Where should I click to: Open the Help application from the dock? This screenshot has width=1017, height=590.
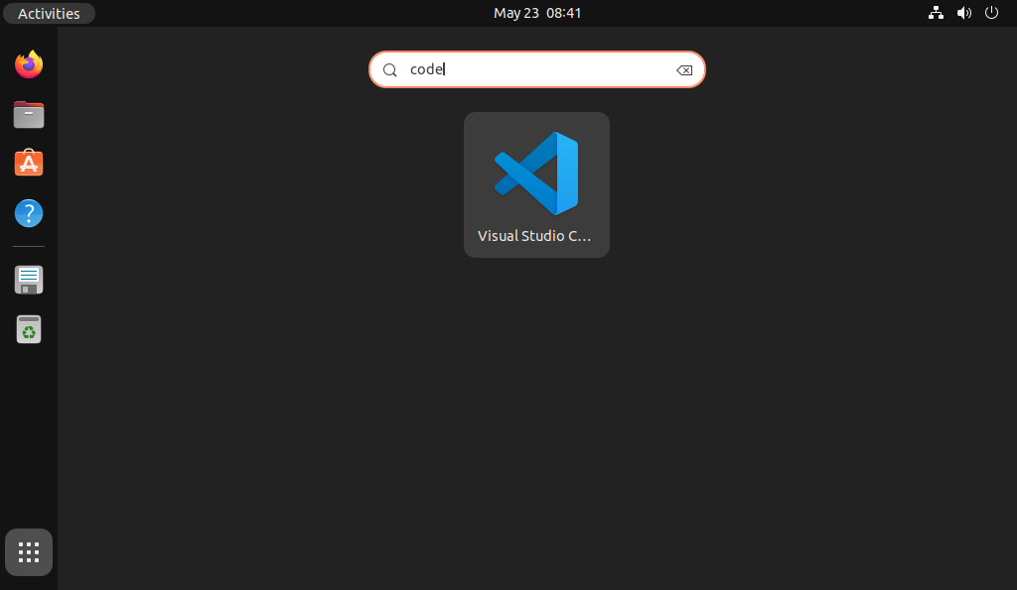point(28,212)
